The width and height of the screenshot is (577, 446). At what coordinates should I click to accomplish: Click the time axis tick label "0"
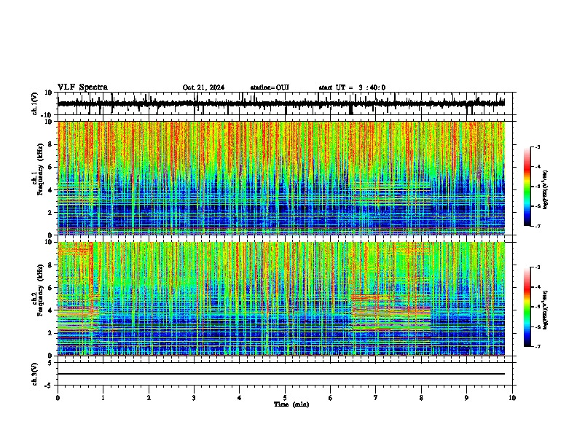click(x=58, y=398)
